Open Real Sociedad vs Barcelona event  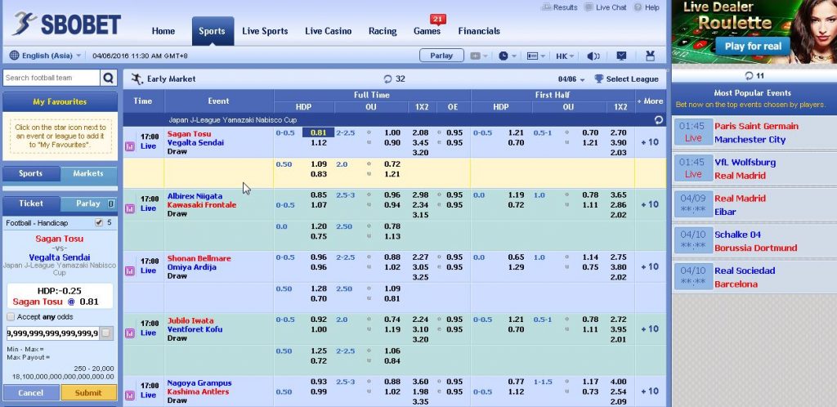(754, 277)
